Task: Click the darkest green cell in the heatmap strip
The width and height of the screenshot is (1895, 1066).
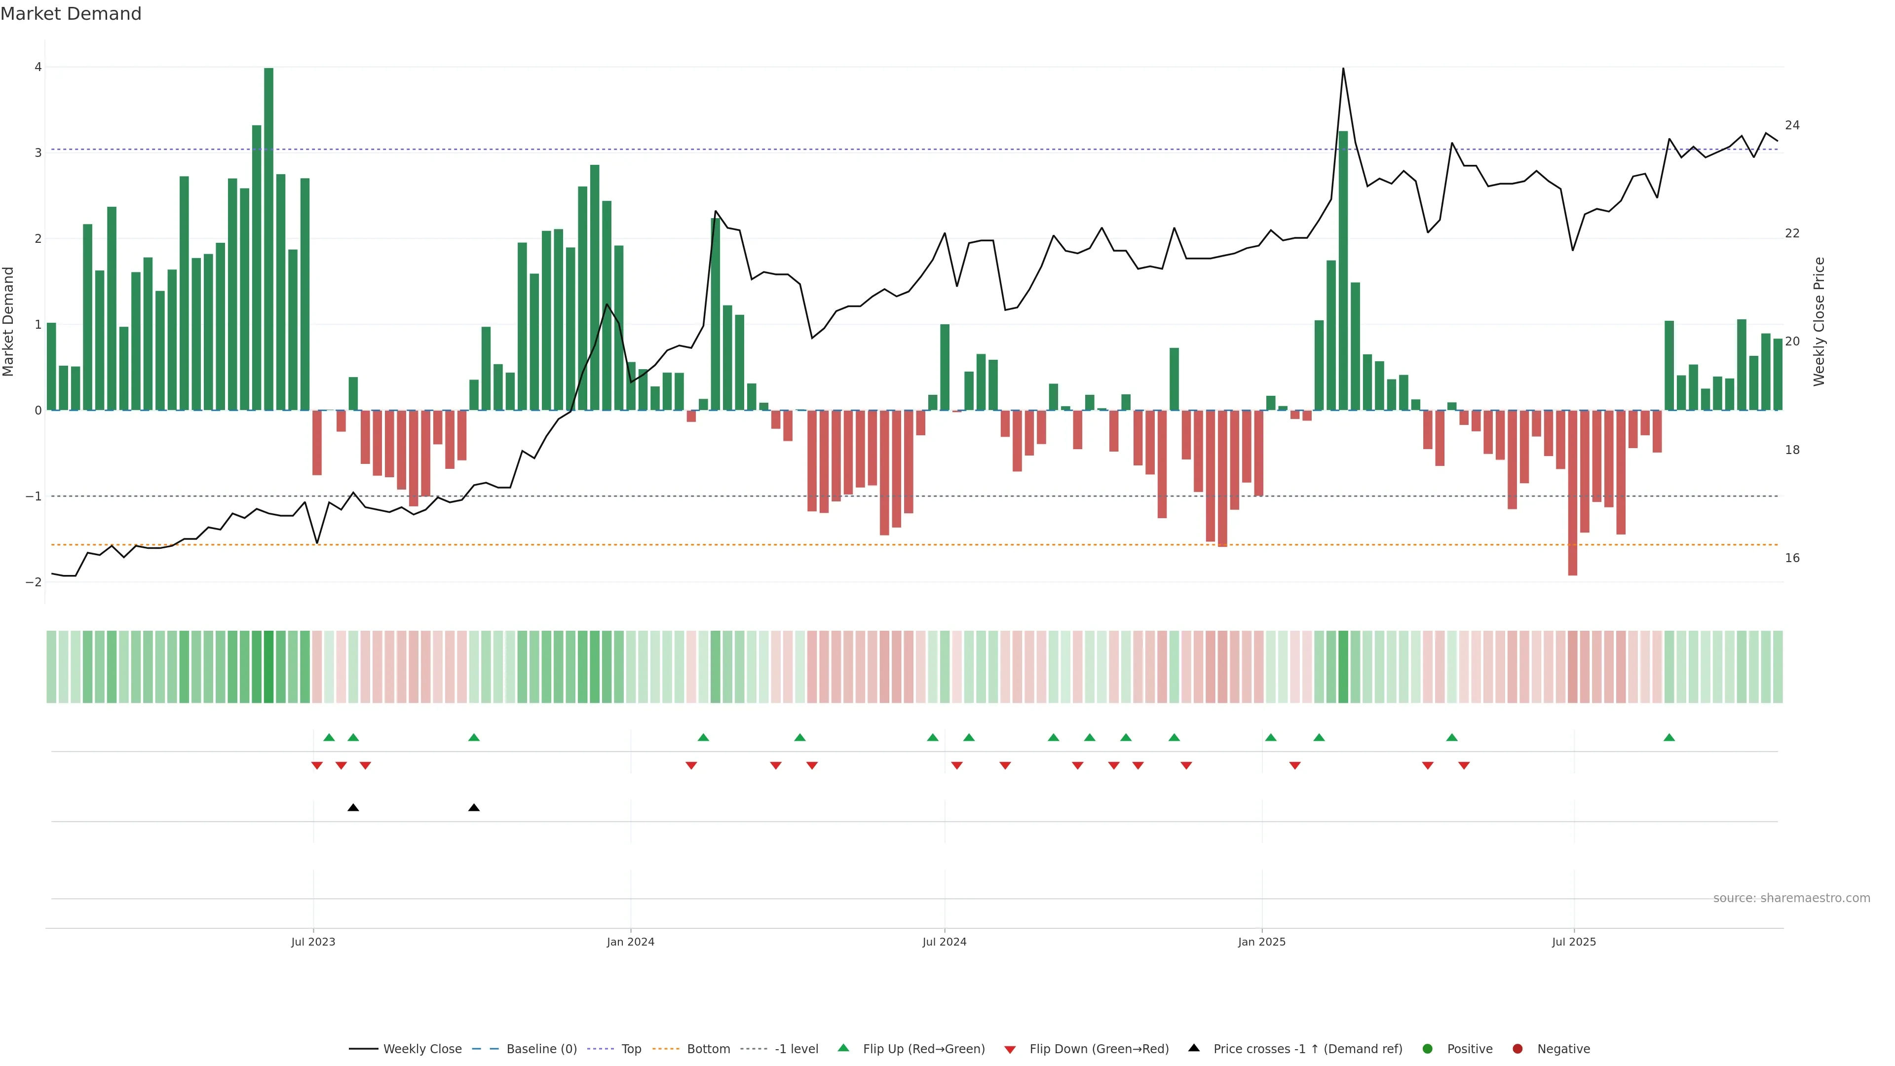Action: (x=268, y=667)
